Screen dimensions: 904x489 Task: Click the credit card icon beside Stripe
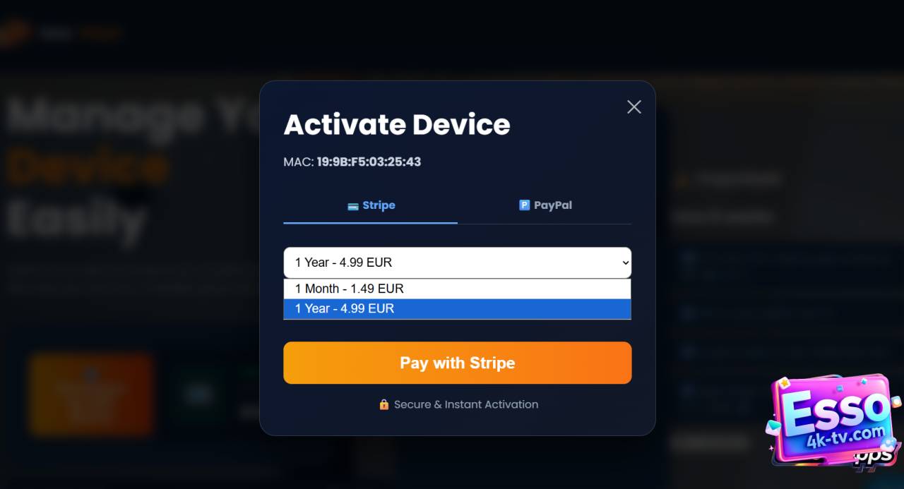click(x=353, y=206)
